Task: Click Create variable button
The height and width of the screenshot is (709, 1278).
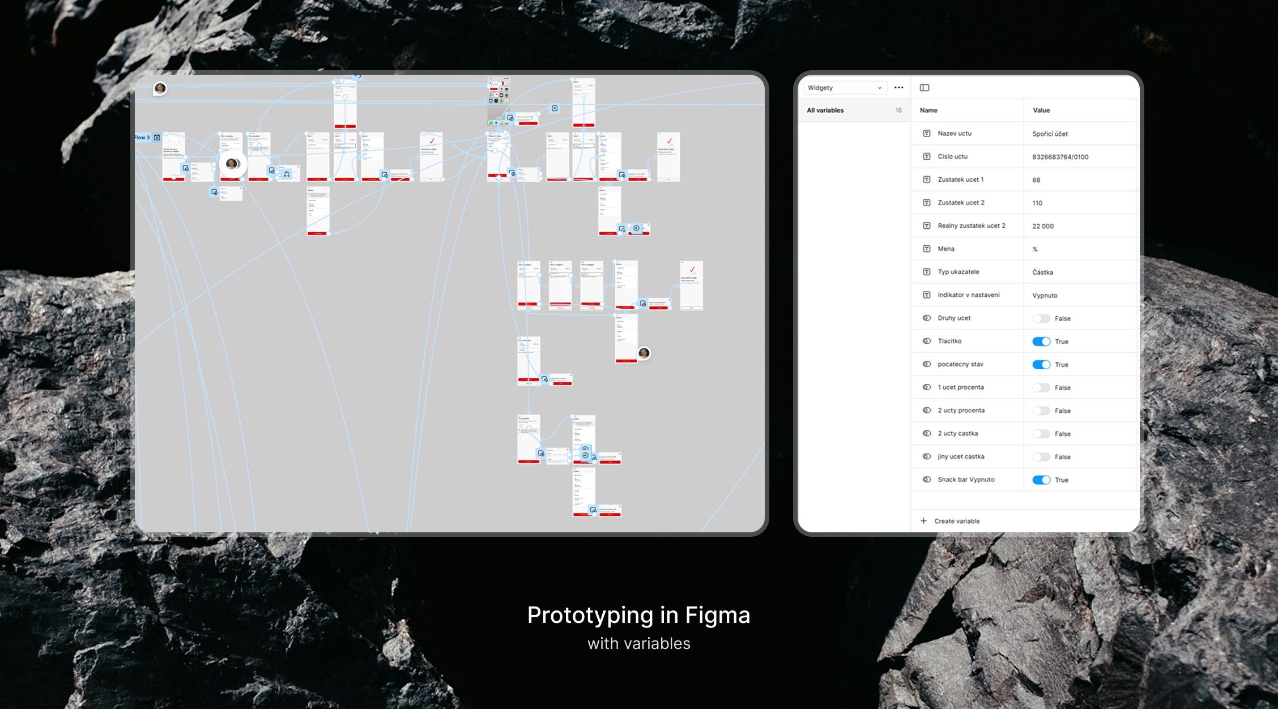Action: pyautogui.click(x=957, y=521)
